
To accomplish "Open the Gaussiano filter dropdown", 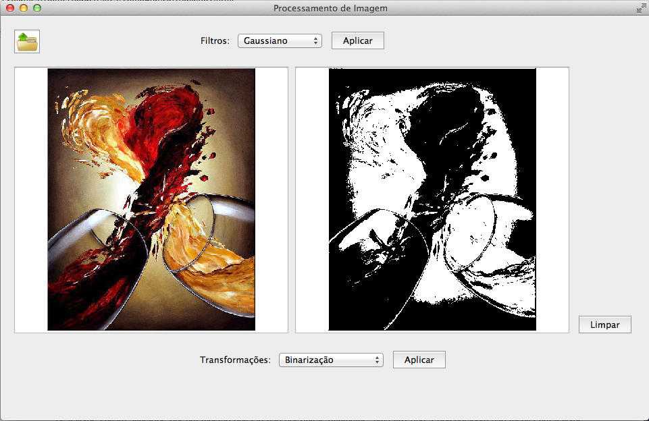I will point(280,40).
